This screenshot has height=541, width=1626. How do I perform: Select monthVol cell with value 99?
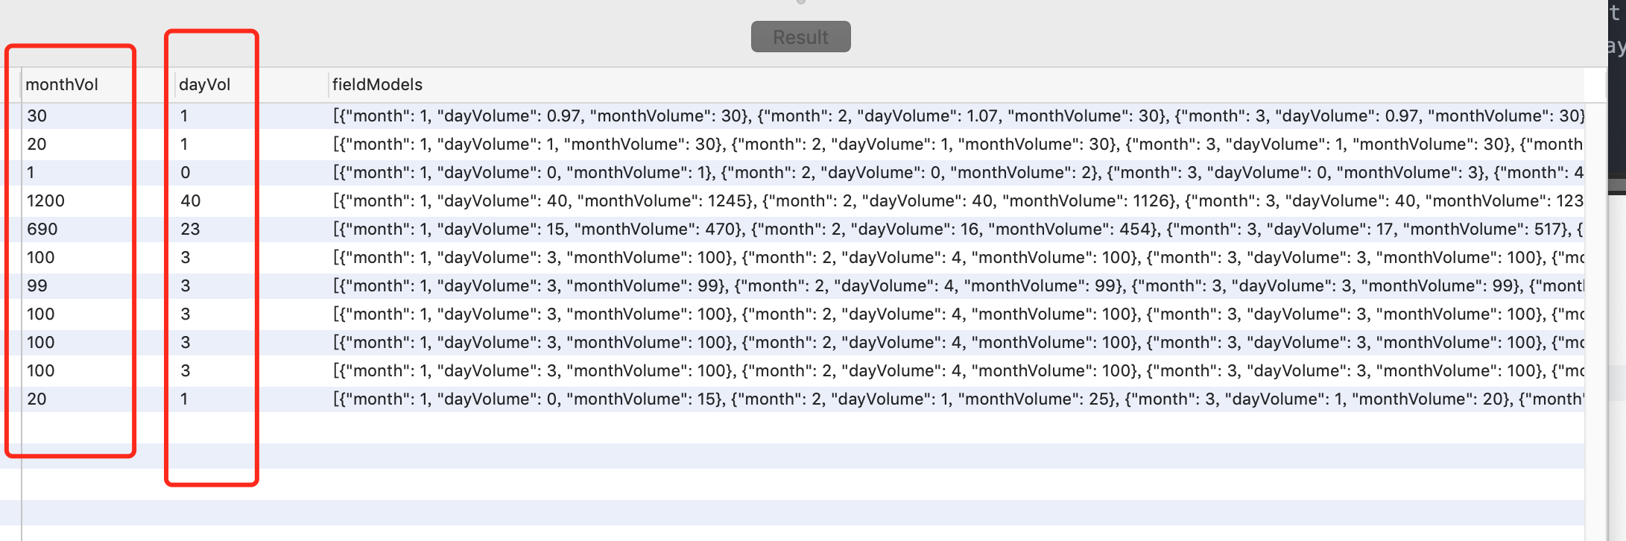(97, 285)
